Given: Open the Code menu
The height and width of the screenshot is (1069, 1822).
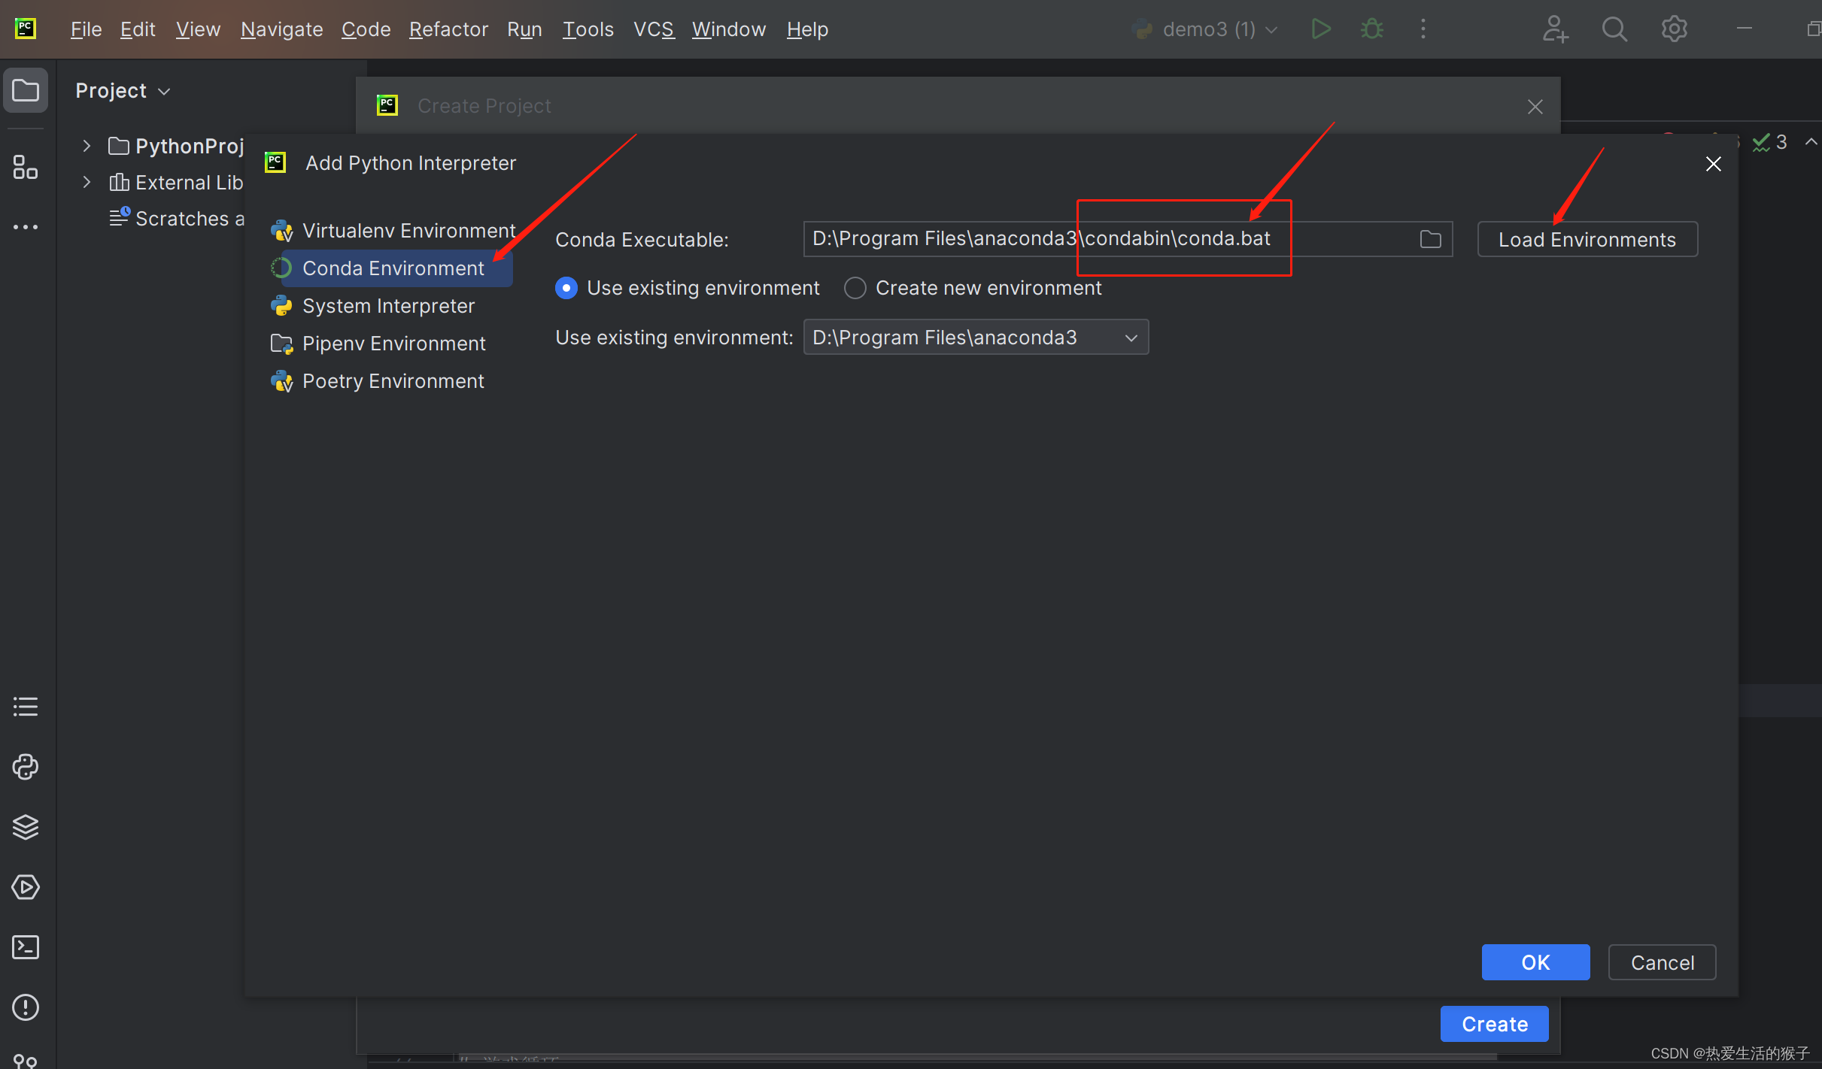Looking at the screenshot, I should pyautogui.click(x=366, y=29).
